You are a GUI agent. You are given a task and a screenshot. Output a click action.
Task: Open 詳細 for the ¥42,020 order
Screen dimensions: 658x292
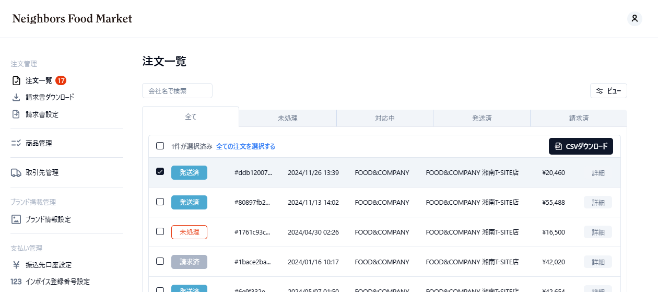click(598, 262)
